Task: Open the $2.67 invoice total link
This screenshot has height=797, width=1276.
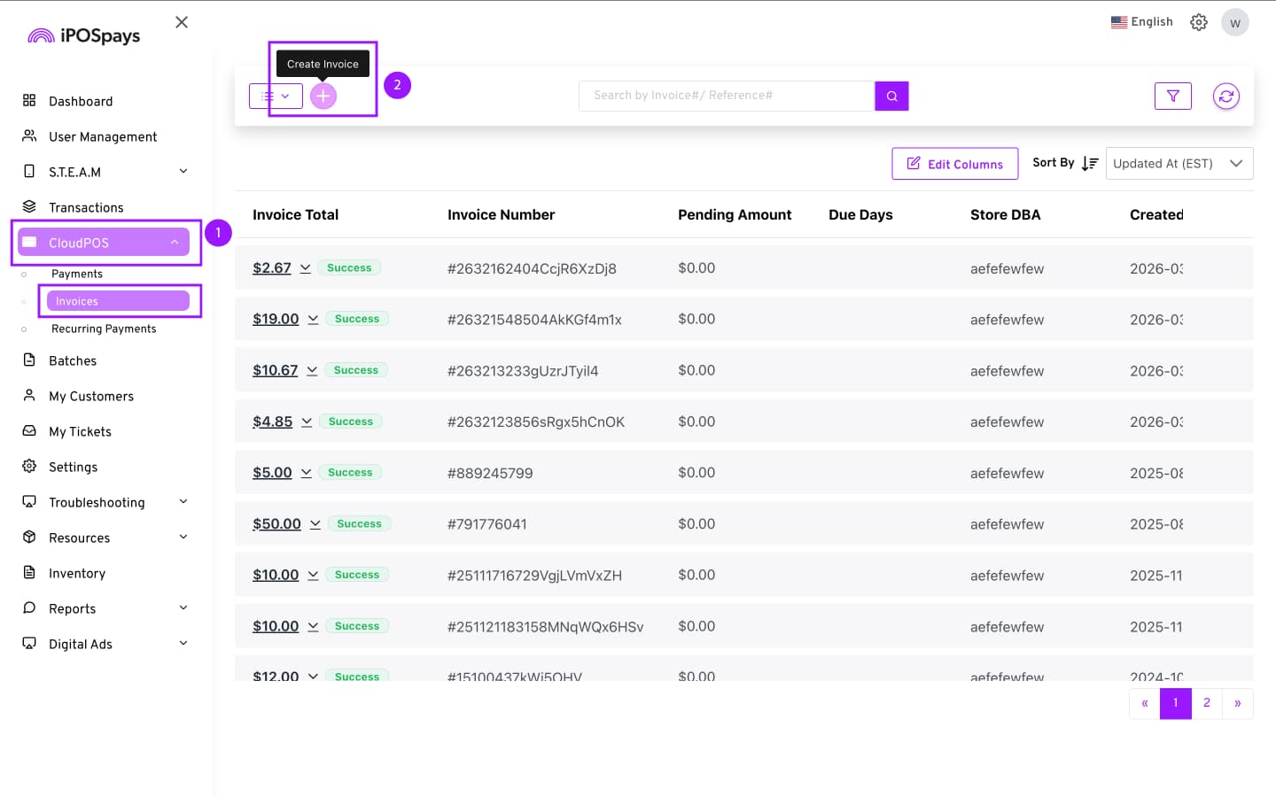Action: (x=271, y=268)
